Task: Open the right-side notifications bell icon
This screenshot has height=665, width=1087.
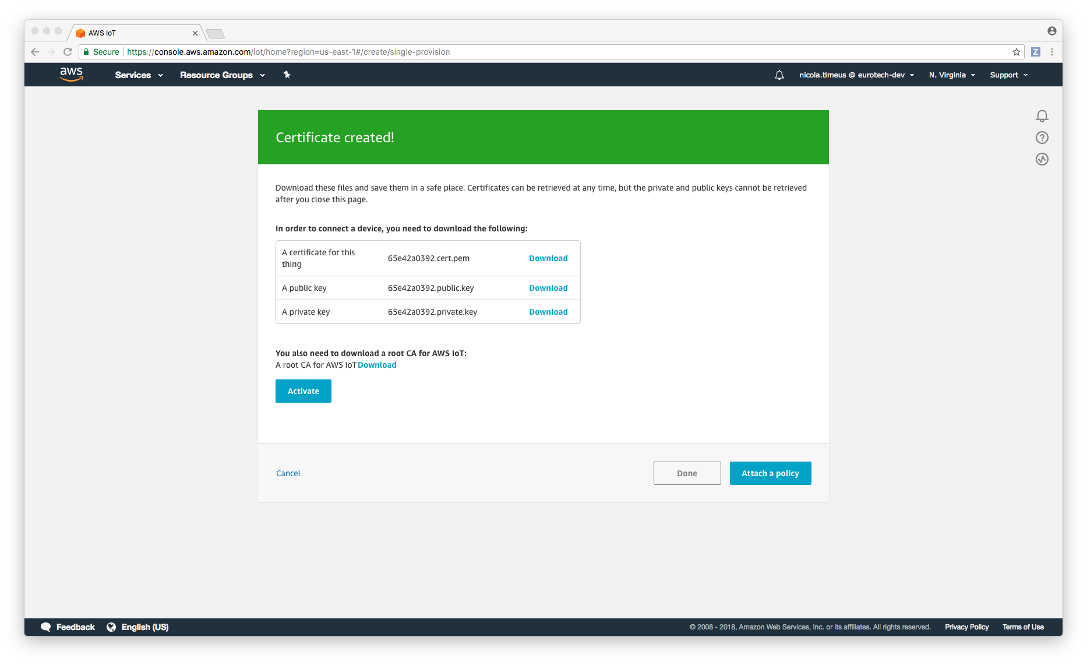Action: 1042,116
